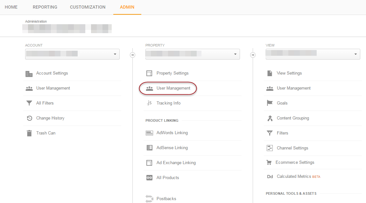The height and width of the screenshot is (203, 366).
Task: Click the Tracking Info .js icon
Action: [x=149, y=103]
